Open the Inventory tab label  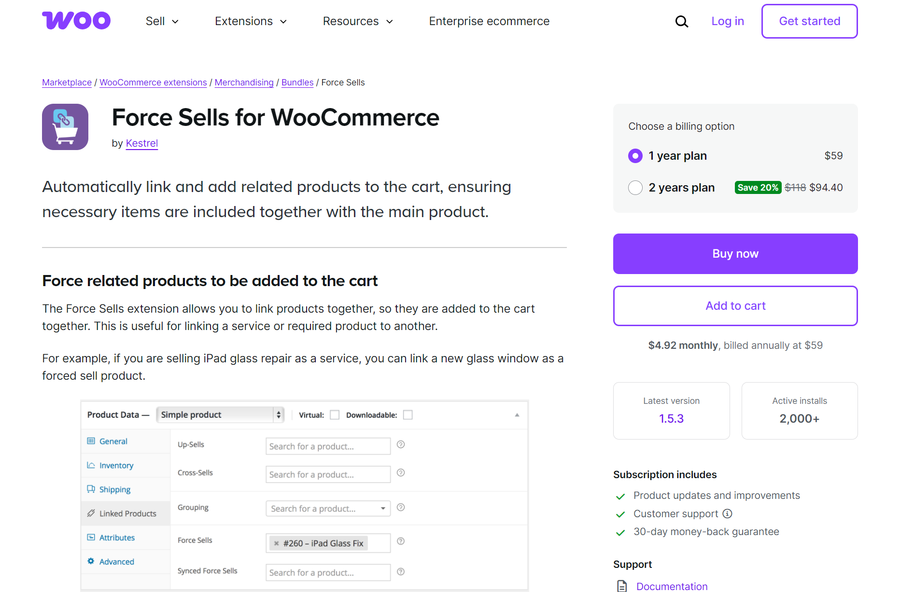coord(116,466)
